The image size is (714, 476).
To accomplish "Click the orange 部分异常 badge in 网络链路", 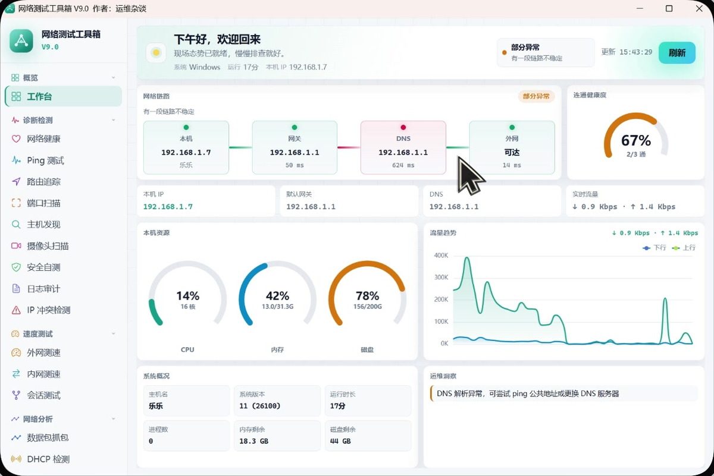I will pyautogui.click(x=536, y=96).
